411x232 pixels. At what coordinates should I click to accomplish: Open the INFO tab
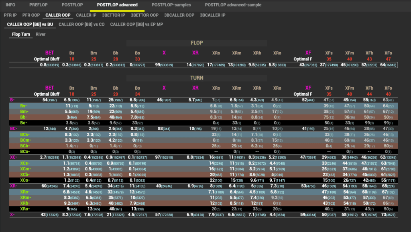pyautogui.click(x=10, y=5)
